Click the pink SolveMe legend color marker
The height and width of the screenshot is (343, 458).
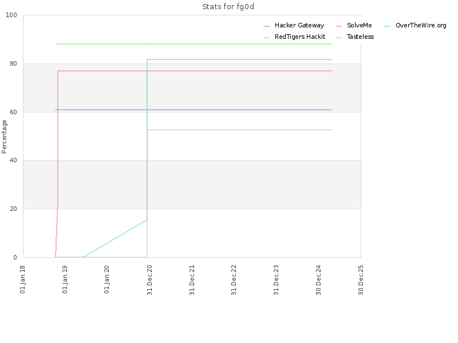(338, 26)
